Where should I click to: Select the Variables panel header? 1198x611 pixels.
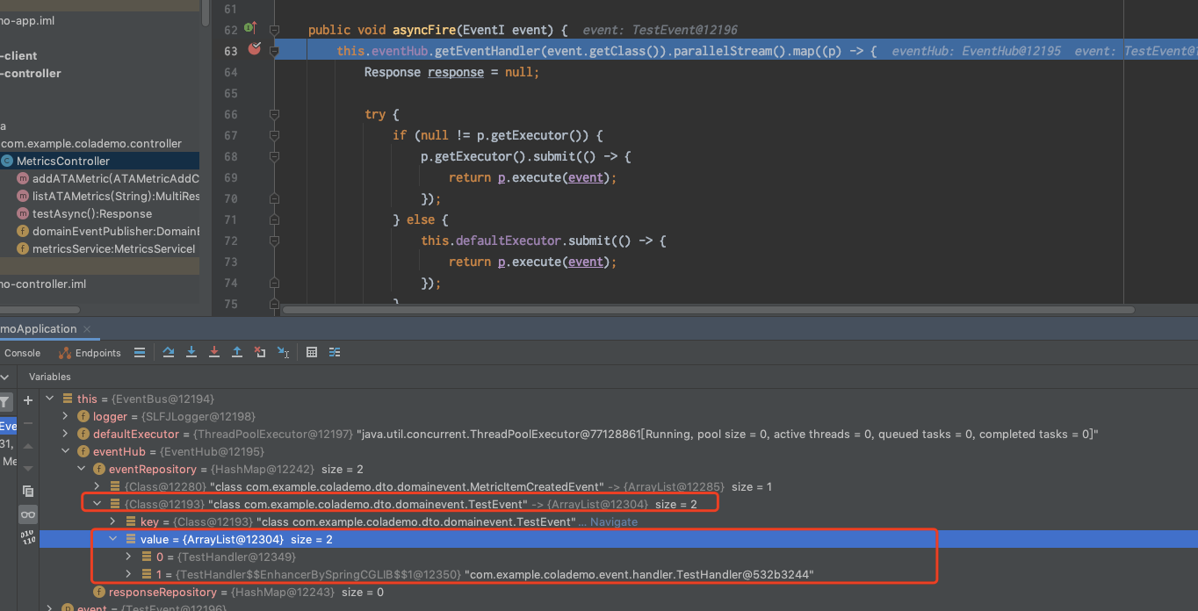coord(50,377)
